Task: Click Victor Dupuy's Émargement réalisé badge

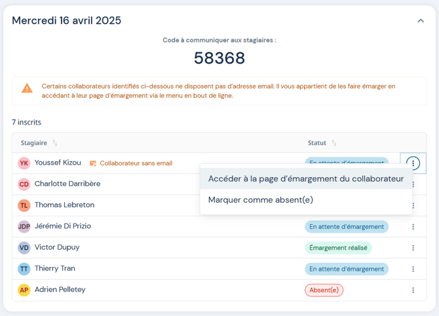Action: (338, 248)
